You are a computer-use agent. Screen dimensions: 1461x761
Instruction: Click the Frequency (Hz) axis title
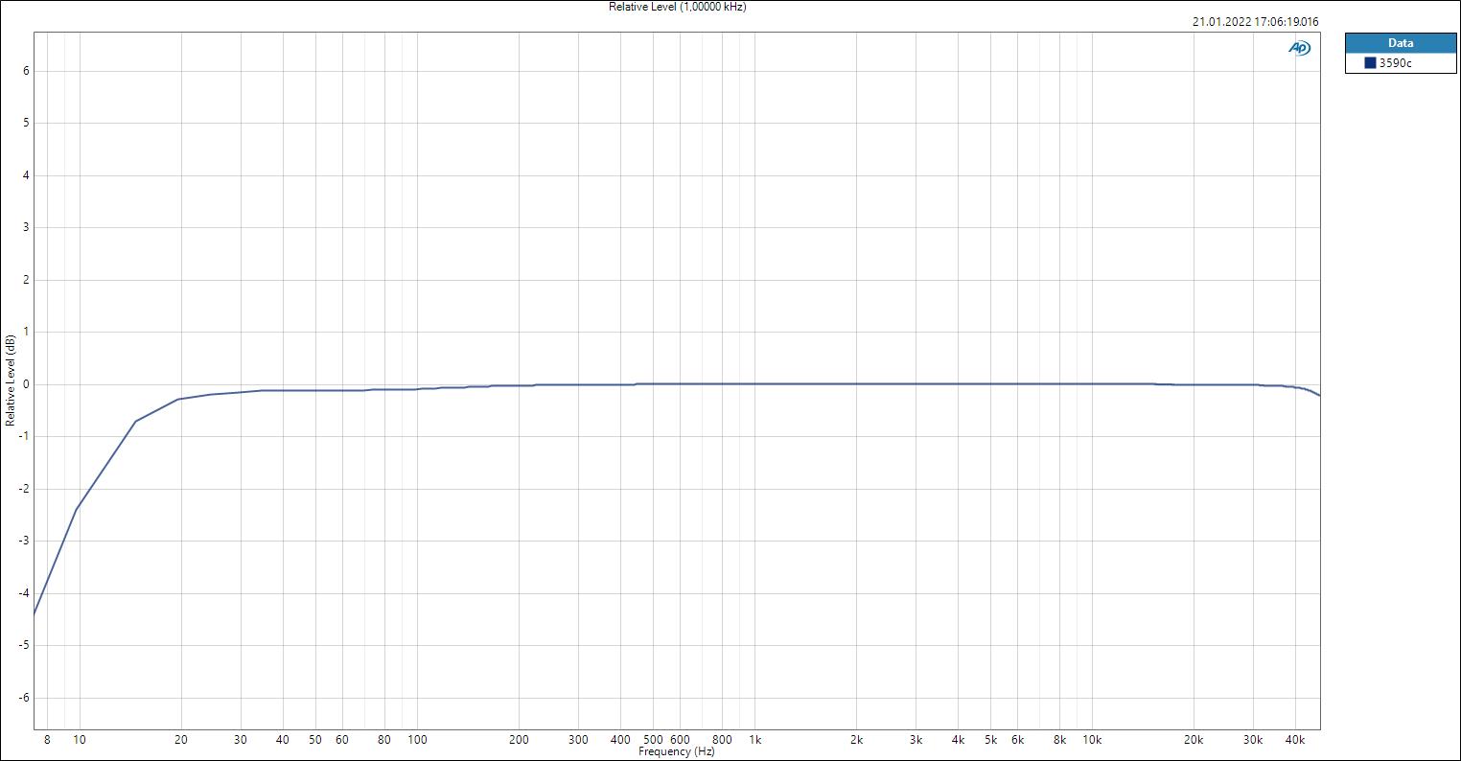tap(677, 751)
